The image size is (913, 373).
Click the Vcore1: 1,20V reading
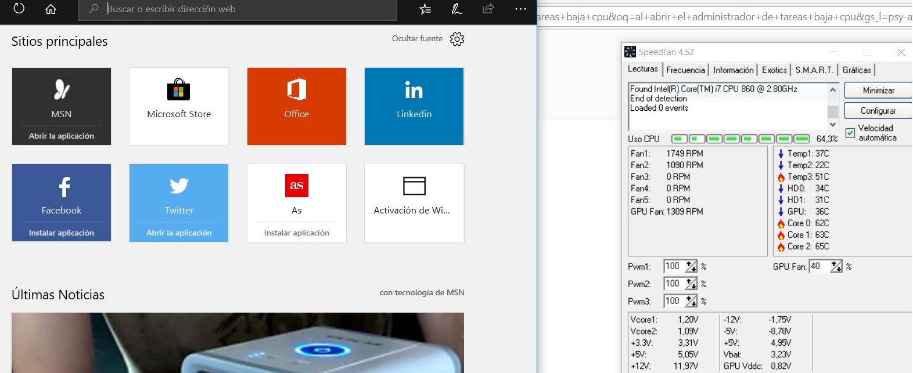coord(664,320)
